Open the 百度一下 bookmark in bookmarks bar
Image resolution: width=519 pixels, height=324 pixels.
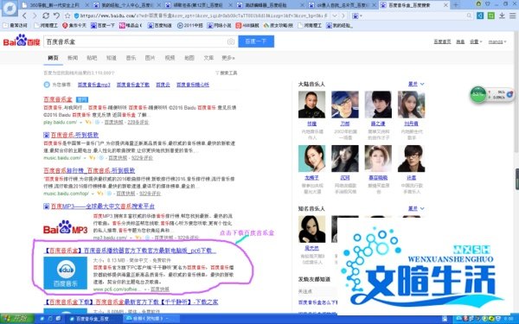pyautogui.click(x=103, y=25)
